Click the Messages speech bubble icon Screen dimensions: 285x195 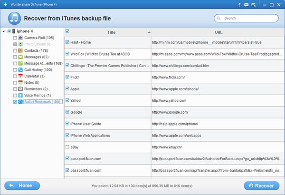[20, 57]
